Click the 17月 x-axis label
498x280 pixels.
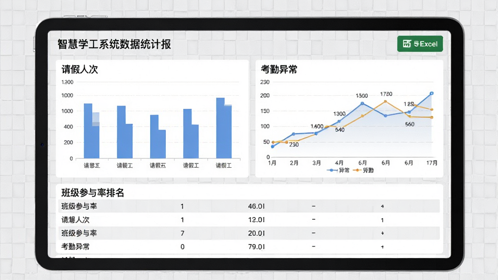click(x=432, y=163)
